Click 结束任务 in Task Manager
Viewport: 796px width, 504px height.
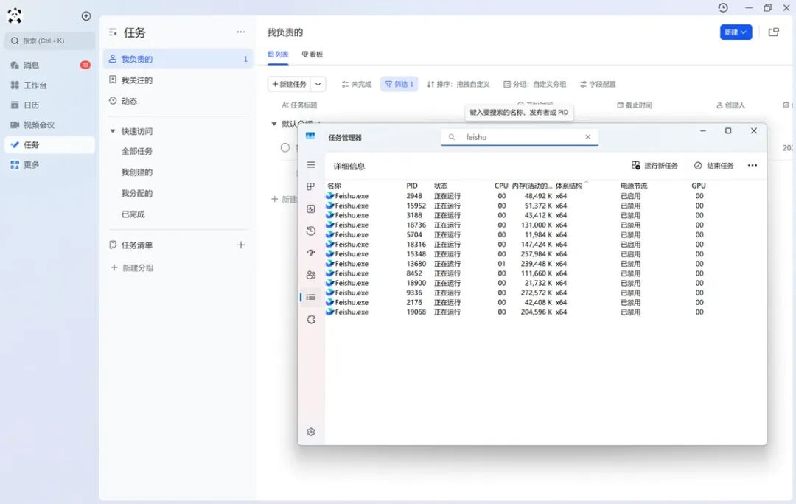point(713,166)
